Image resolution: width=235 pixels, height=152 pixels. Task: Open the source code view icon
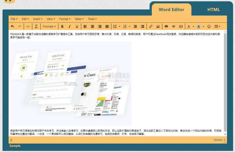tap(28, 26)
